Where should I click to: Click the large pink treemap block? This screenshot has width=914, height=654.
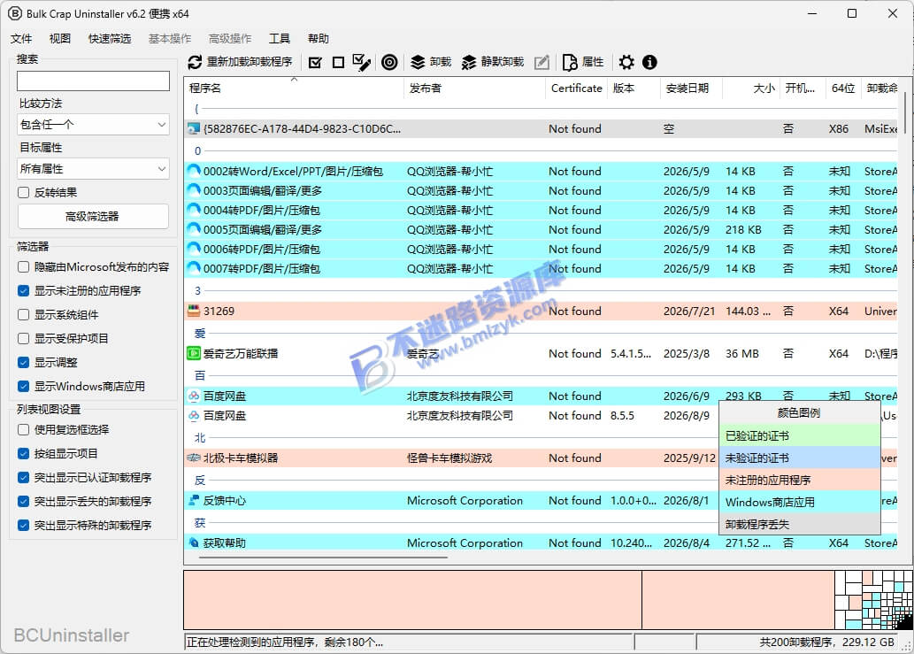click(x=412, y=600)
